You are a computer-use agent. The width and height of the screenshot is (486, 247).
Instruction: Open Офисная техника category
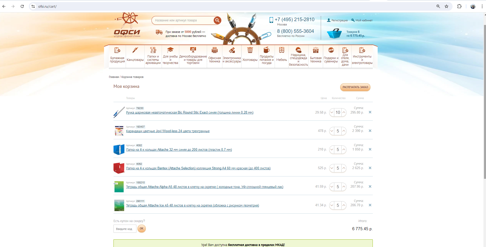(214, 56)
